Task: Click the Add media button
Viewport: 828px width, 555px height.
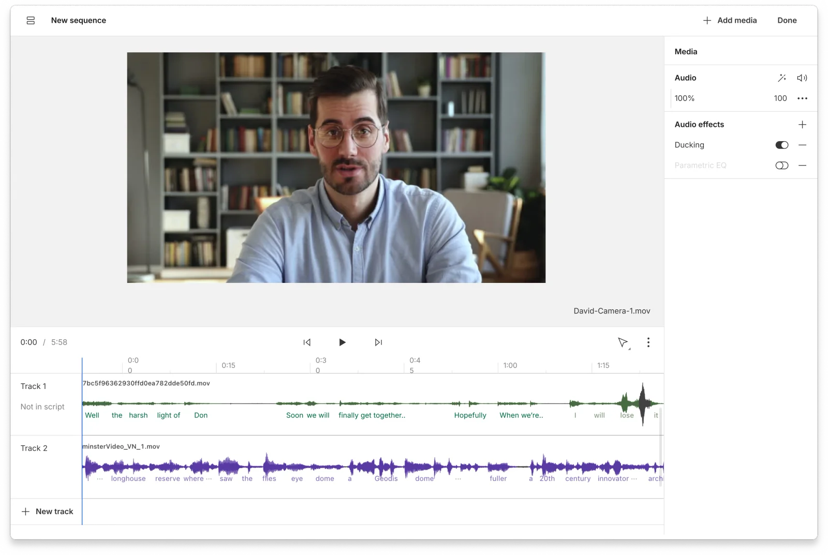Action: point(730,20)
